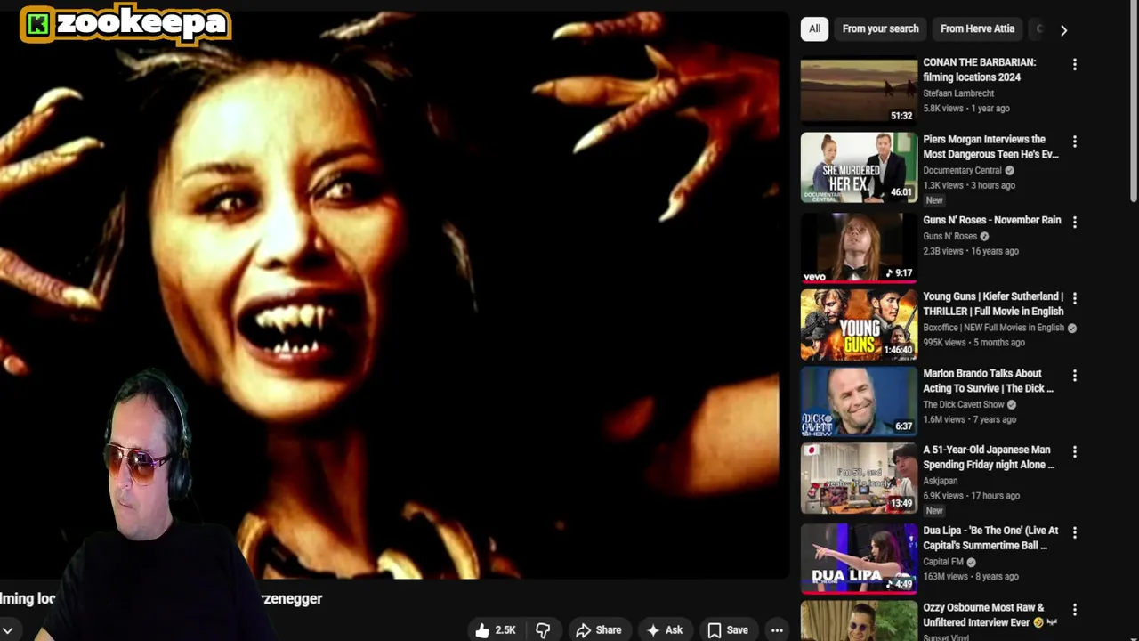Select the From your search chip
Viewport: 1139px width, 641px height.
pos(880,28)
